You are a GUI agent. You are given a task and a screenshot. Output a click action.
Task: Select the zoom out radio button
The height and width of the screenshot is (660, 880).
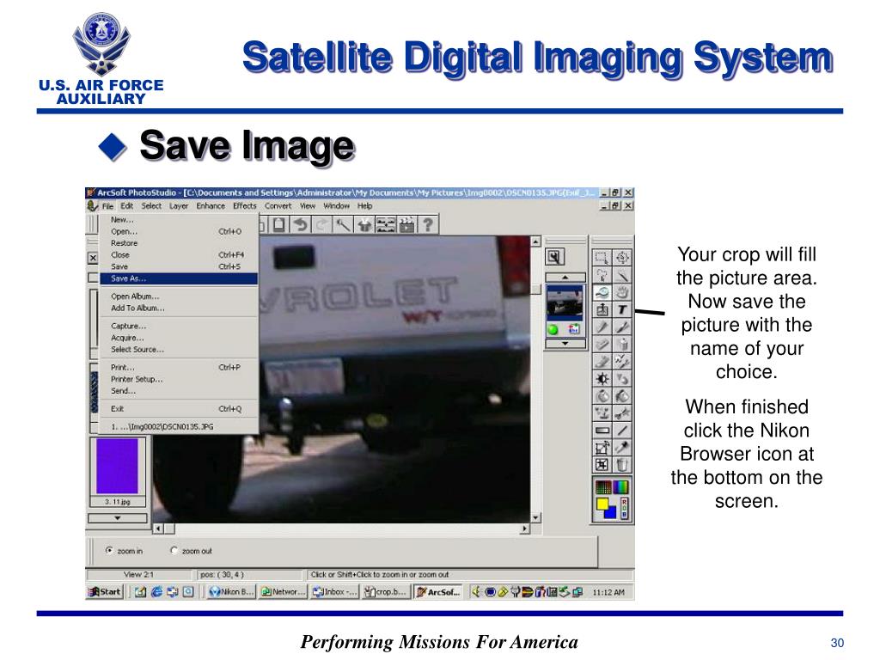174,551
